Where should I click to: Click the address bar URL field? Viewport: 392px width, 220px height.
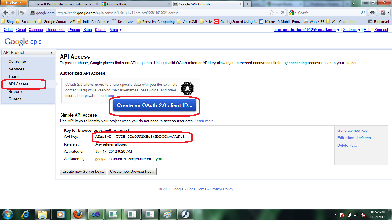coord(162,13)
